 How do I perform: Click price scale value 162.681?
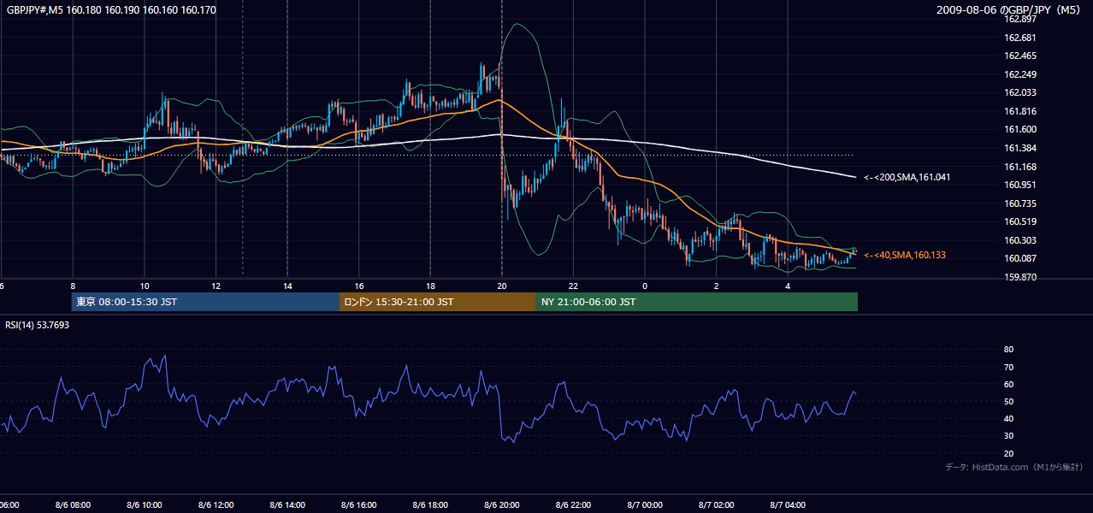point(1019,38)
